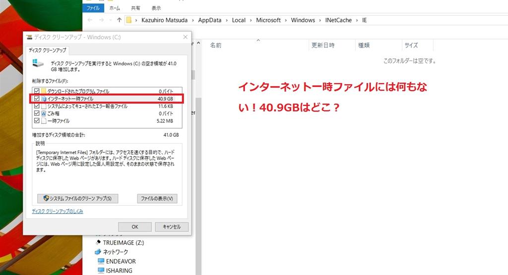Click the ファイルの表示(V) button
This screenshot has width=508, height=275.
coord(157,198)
